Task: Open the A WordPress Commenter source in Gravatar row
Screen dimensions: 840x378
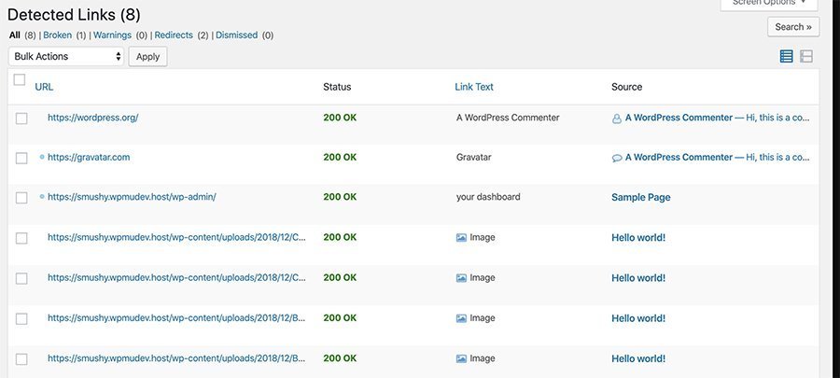Action: pyautogui.click(x=679, y=157)
